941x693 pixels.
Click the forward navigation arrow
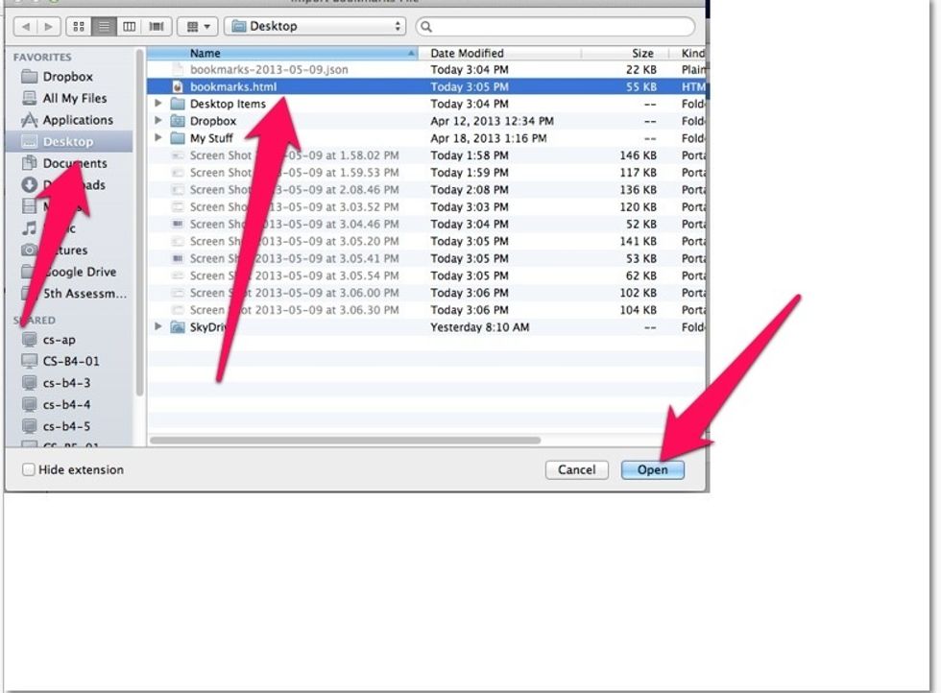pos(49,26)
